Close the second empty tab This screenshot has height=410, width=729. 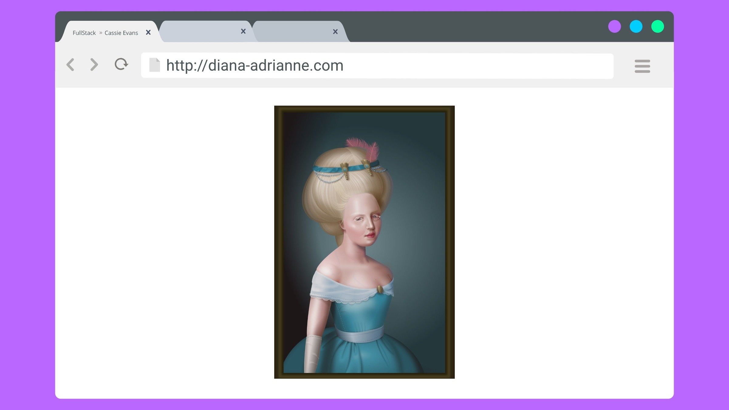(x=243, y=31)
